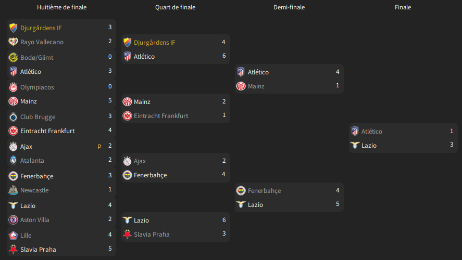Click the Newcastle crest icon

(13, 190)
